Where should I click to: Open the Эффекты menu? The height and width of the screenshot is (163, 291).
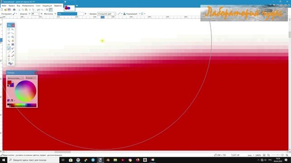(58, 6)
